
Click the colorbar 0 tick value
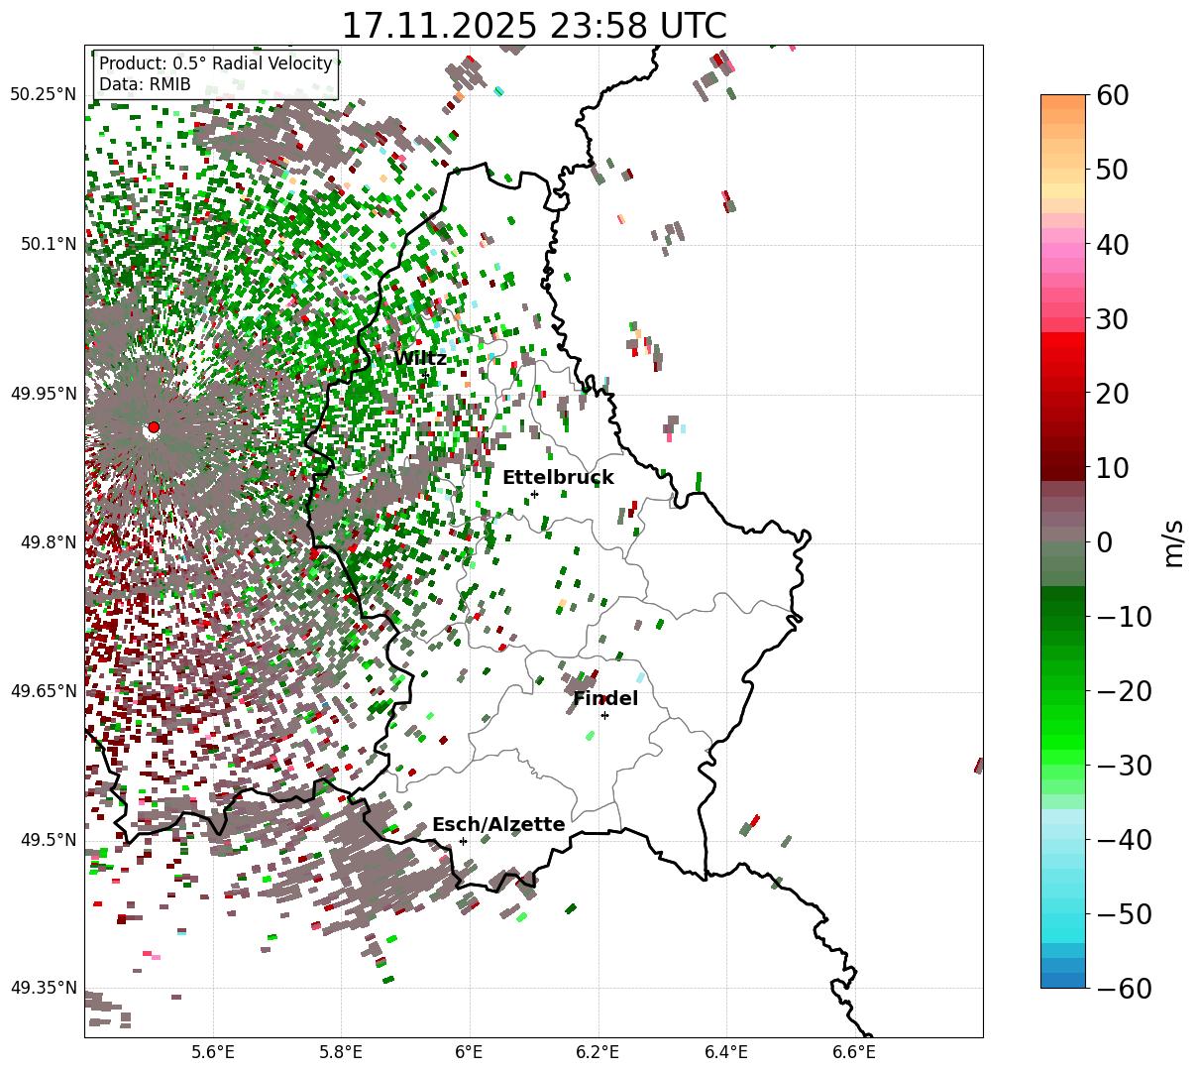pos(1104,541)
